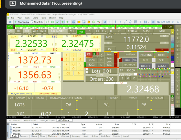This screenshot has height=140, width=181.
Task: Toggle white switch between BUY and SELL
Action: 154,60
